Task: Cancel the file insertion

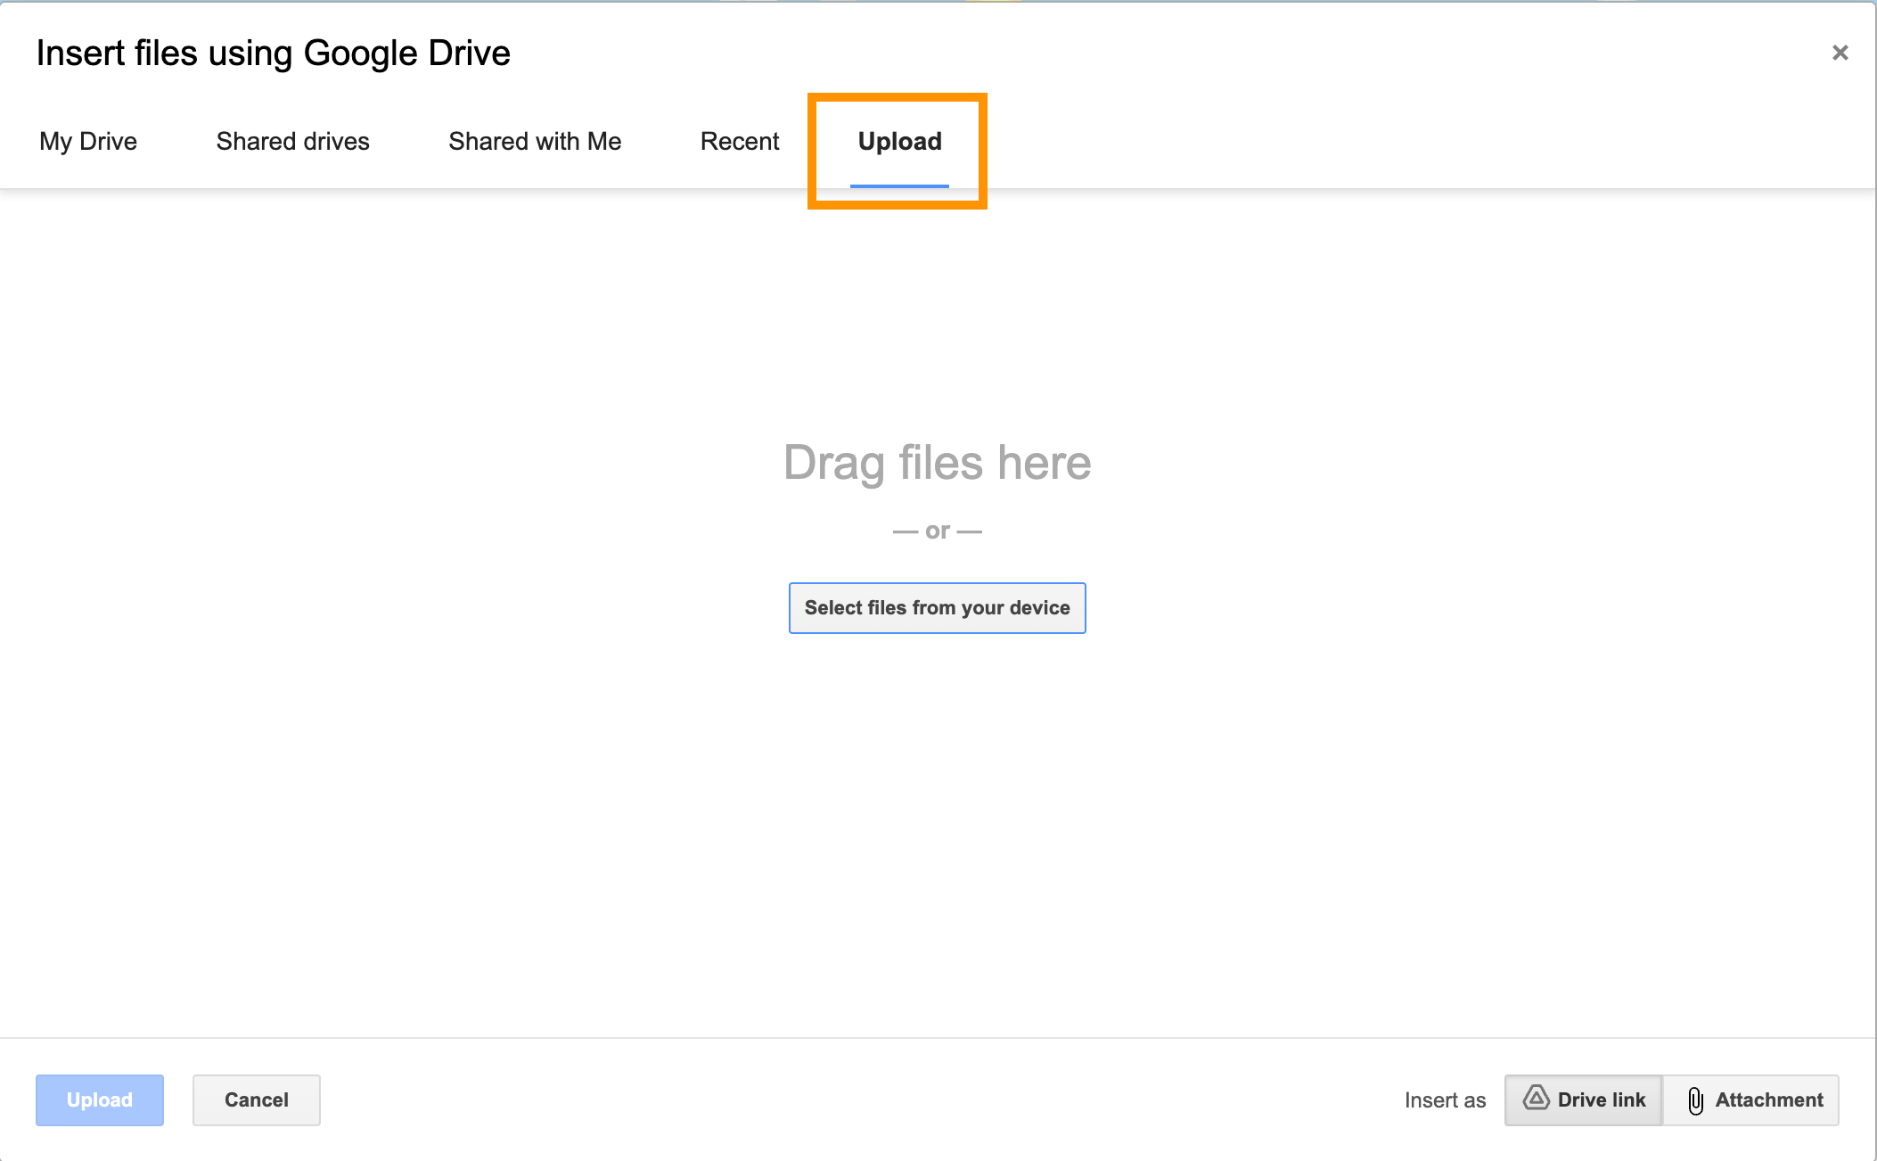Action: point(257,1100)
